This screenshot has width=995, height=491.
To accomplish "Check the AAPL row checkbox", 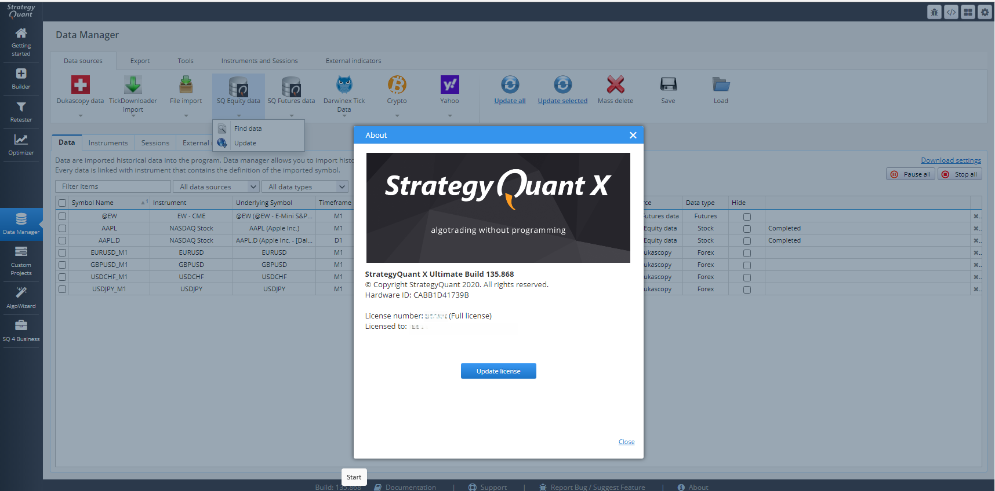I will point(62,228).
